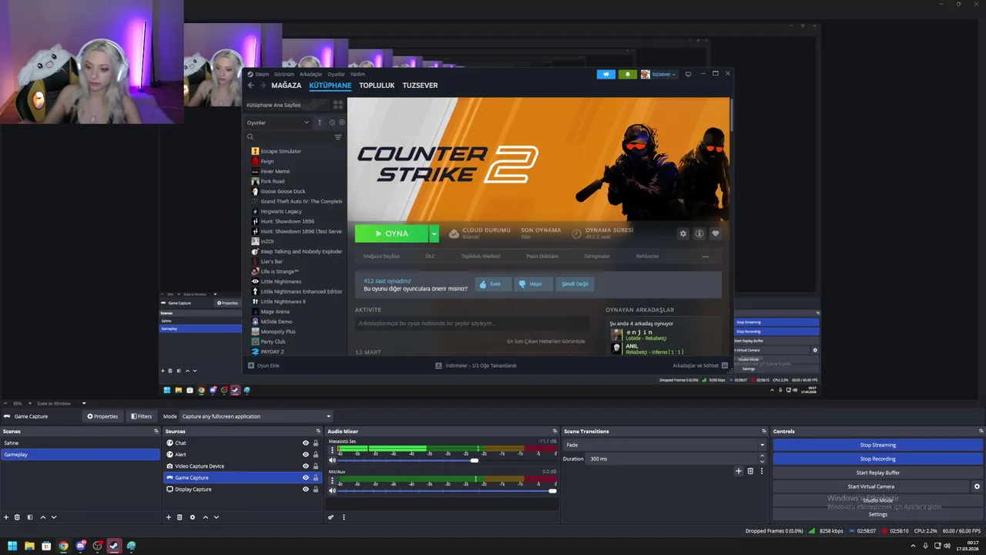This screenshot has width=986, height=555.
Task: Click Start Virtual Camera button
Action: (x=870, y=486)
